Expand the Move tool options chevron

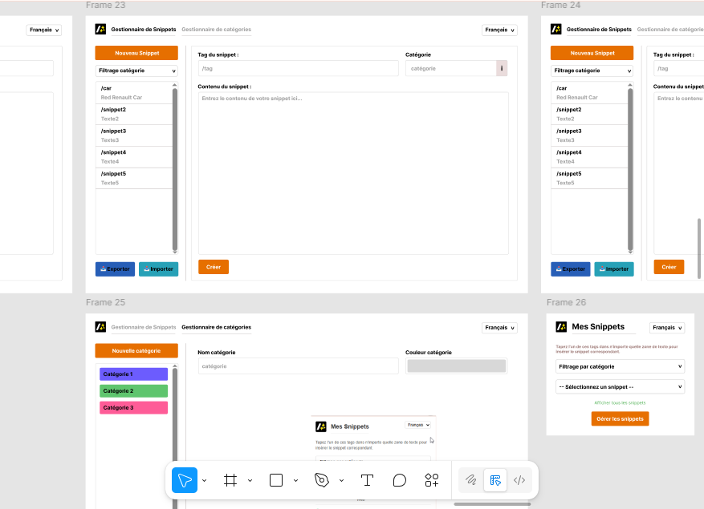205,481
